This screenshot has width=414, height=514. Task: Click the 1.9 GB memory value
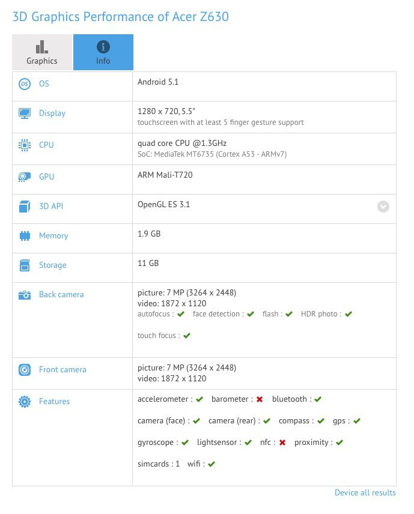[x=149, y=234]
